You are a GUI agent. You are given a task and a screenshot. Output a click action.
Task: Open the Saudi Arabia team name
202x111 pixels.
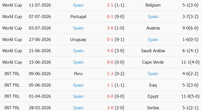pos(153,51)
